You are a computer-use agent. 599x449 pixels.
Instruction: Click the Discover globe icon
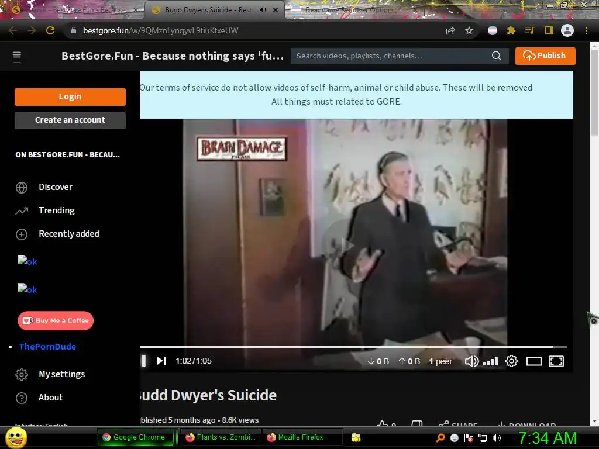[22, 188]
